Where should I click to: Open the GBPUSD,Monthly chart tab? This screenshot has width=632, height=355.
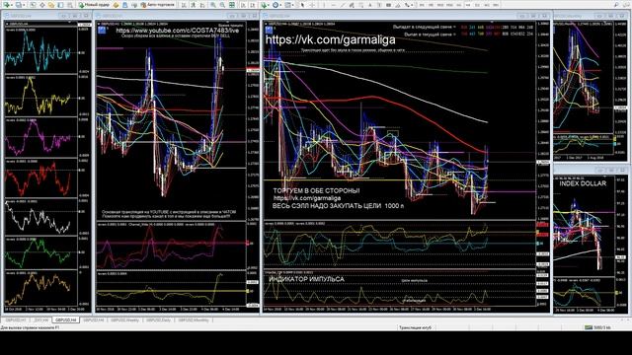click(x=194, y=319)
